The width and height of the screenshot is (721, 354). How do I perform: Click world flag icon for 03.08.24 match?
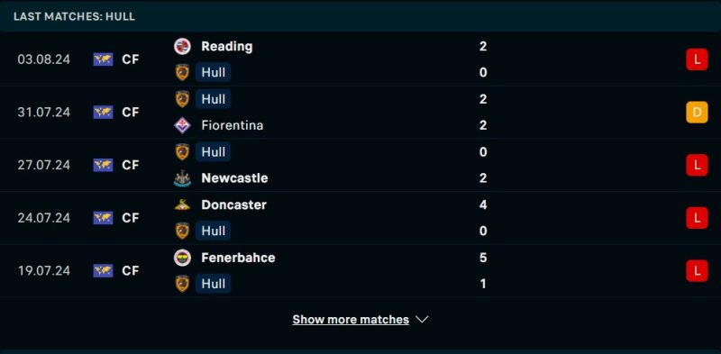[x=103, y=59]
